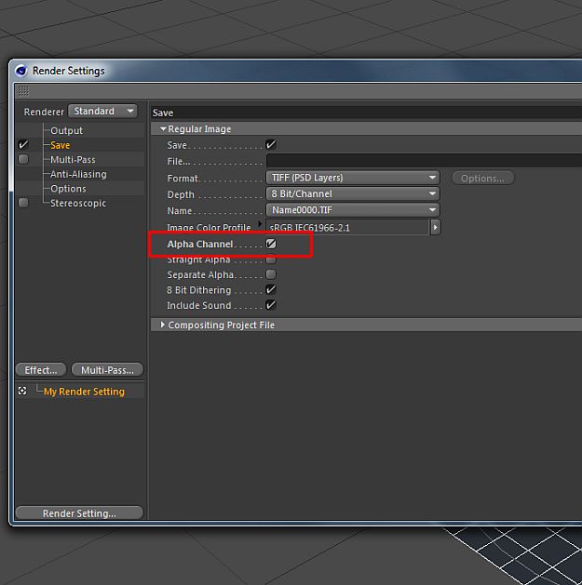Click the File path input field
This screenshot has height=585, width=582.
424,161
